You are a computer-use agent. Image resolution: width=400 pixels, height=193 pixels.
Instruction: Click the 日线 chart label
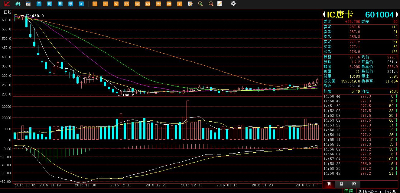pos(8,12)
